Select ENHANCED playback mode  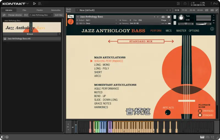click(x=200, y=111)
